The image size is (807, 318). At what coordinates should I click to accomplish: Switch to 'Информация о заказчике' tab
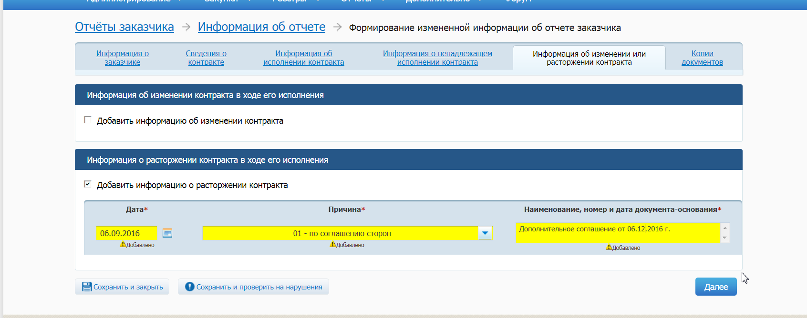(x=123, y=58)
